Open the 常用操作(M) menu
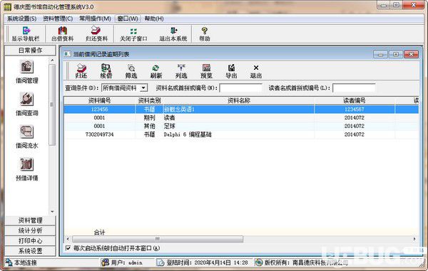Screen dimensions: 428x271 (x=95, y=18)
